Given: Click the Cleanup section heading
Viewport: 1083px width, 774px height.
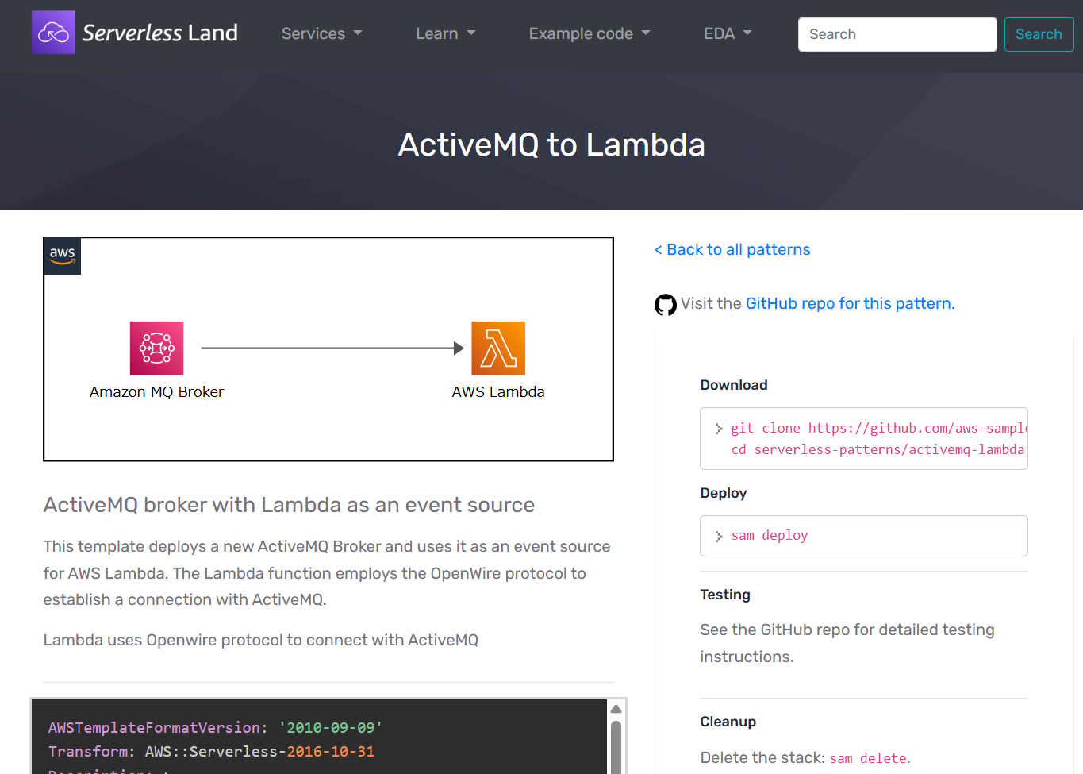Looking at the screenshot, I should (x=728, y=722).
